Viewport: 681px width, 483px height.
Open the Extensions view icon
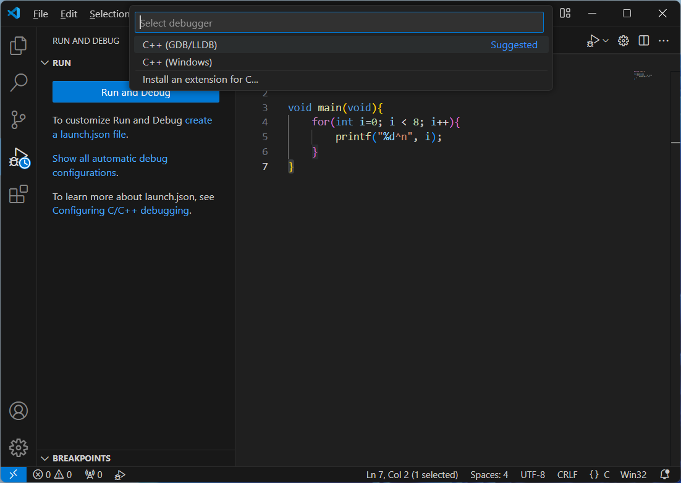(19, 195)
